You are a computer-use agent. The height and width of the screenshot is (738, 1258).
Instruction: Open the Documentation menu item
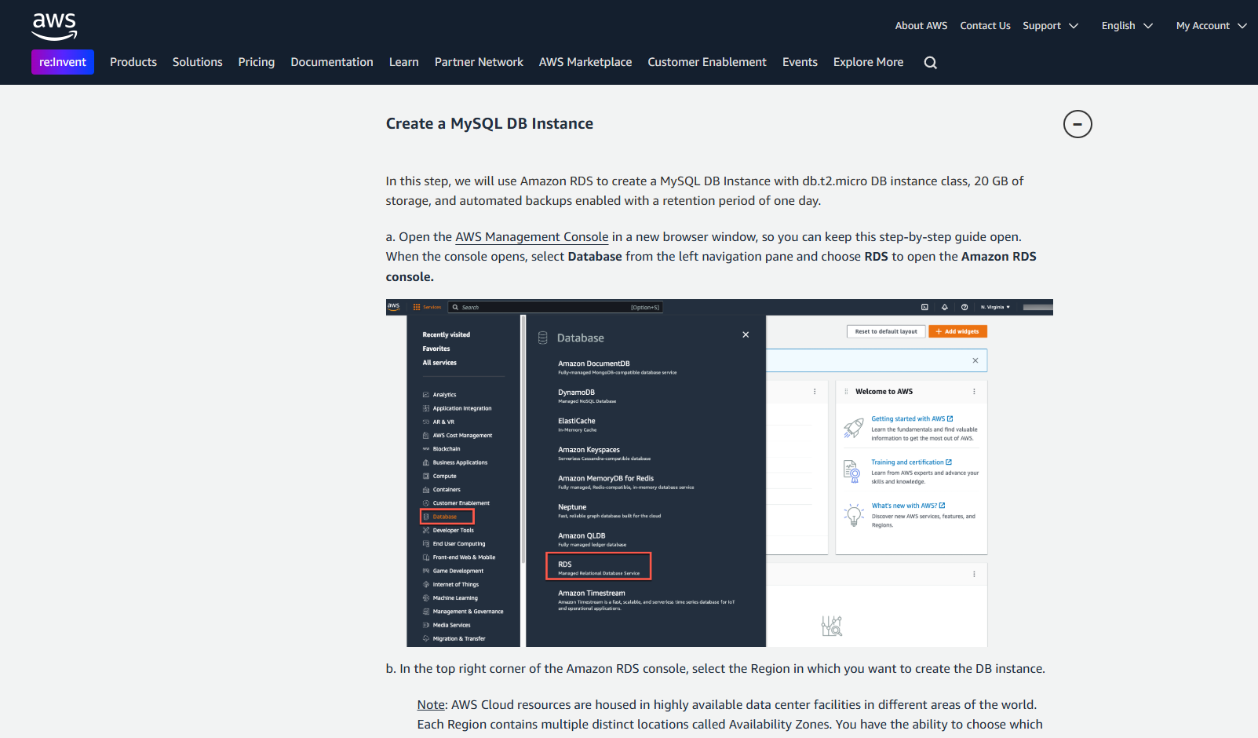[x=332, y=62]
